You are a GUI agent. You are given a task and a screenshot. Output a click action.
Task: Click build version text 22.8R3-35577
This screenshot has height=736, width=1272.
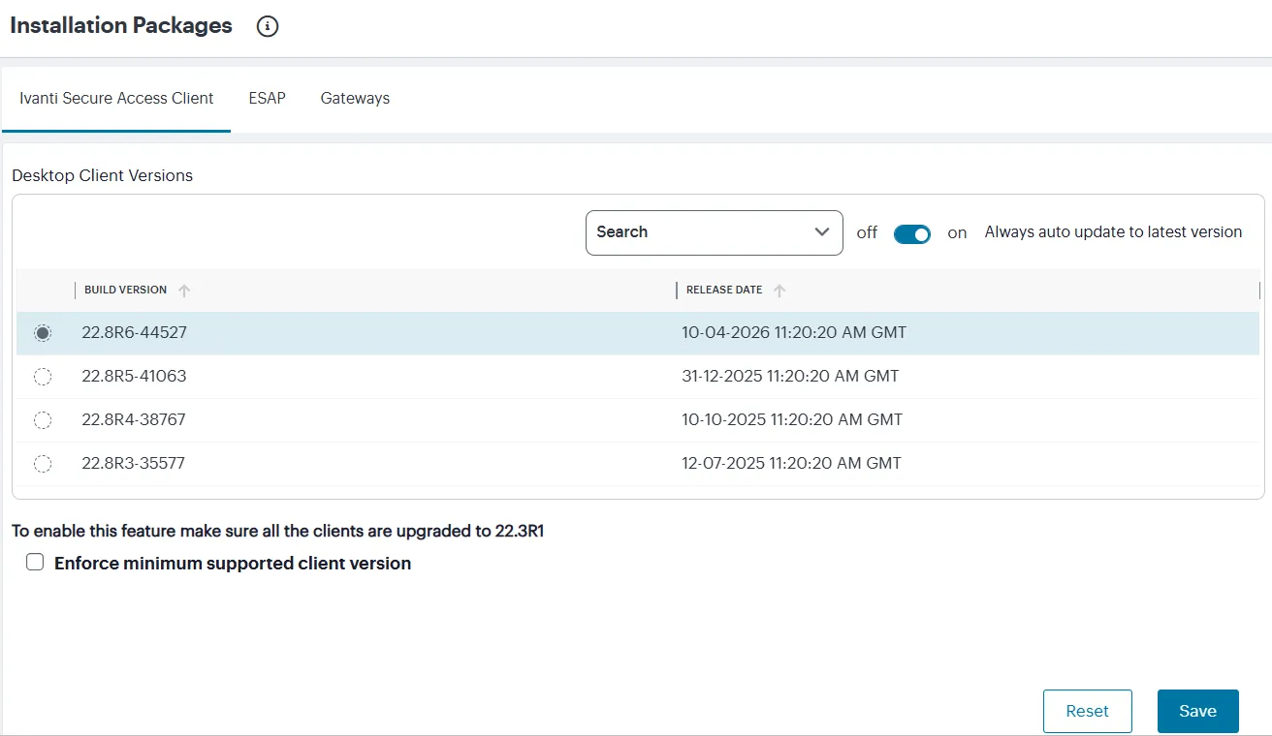click(x=134, y=463)
